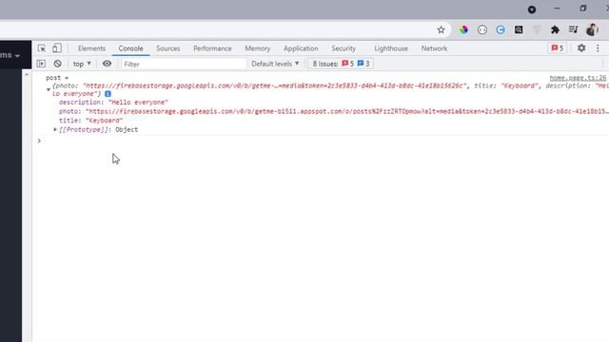Image resolution: width=609 pixels, height=342 pixels.
Task: Open the blue C extension icon
Action: click(x=501, y=29)
